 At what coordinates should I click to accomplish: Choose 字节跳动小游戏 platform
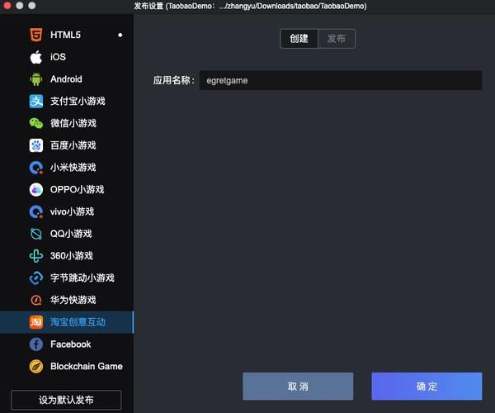tap(82, 278)
